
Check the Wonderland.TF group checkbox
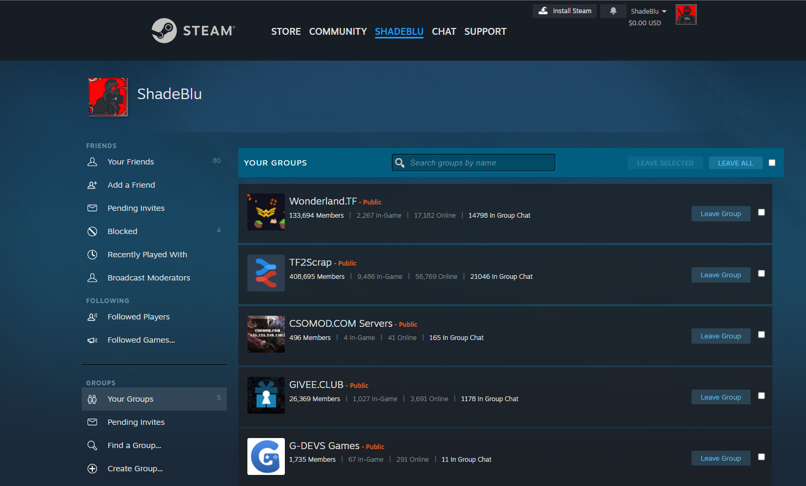click(761, 212)
